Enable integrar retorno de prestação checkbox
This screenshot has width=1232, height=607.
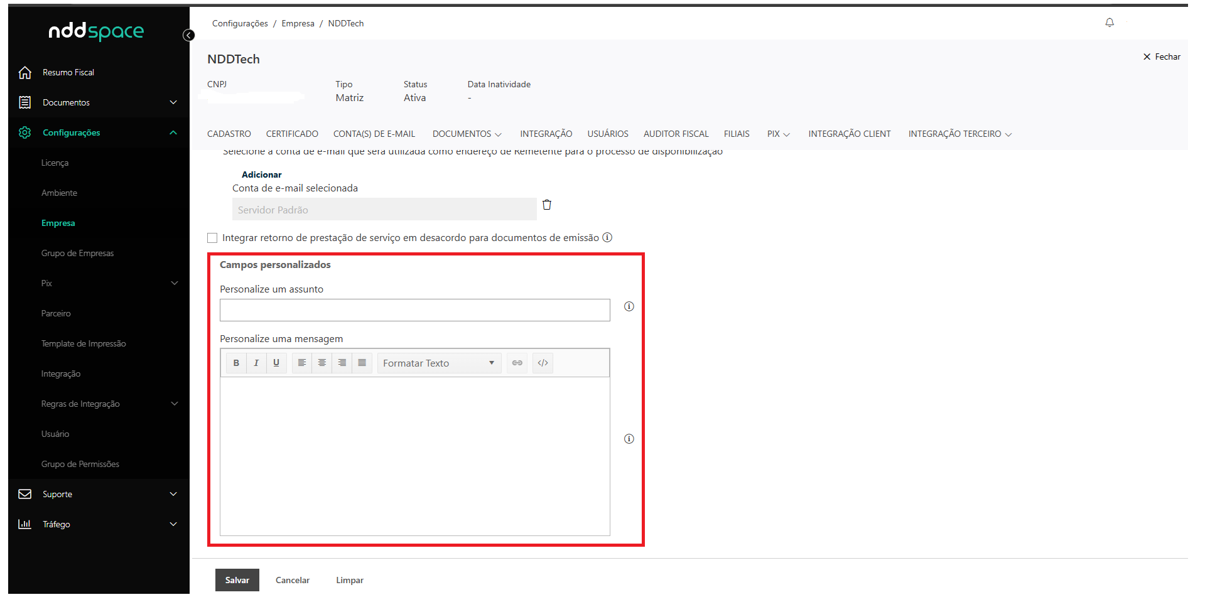pos(212,238)
